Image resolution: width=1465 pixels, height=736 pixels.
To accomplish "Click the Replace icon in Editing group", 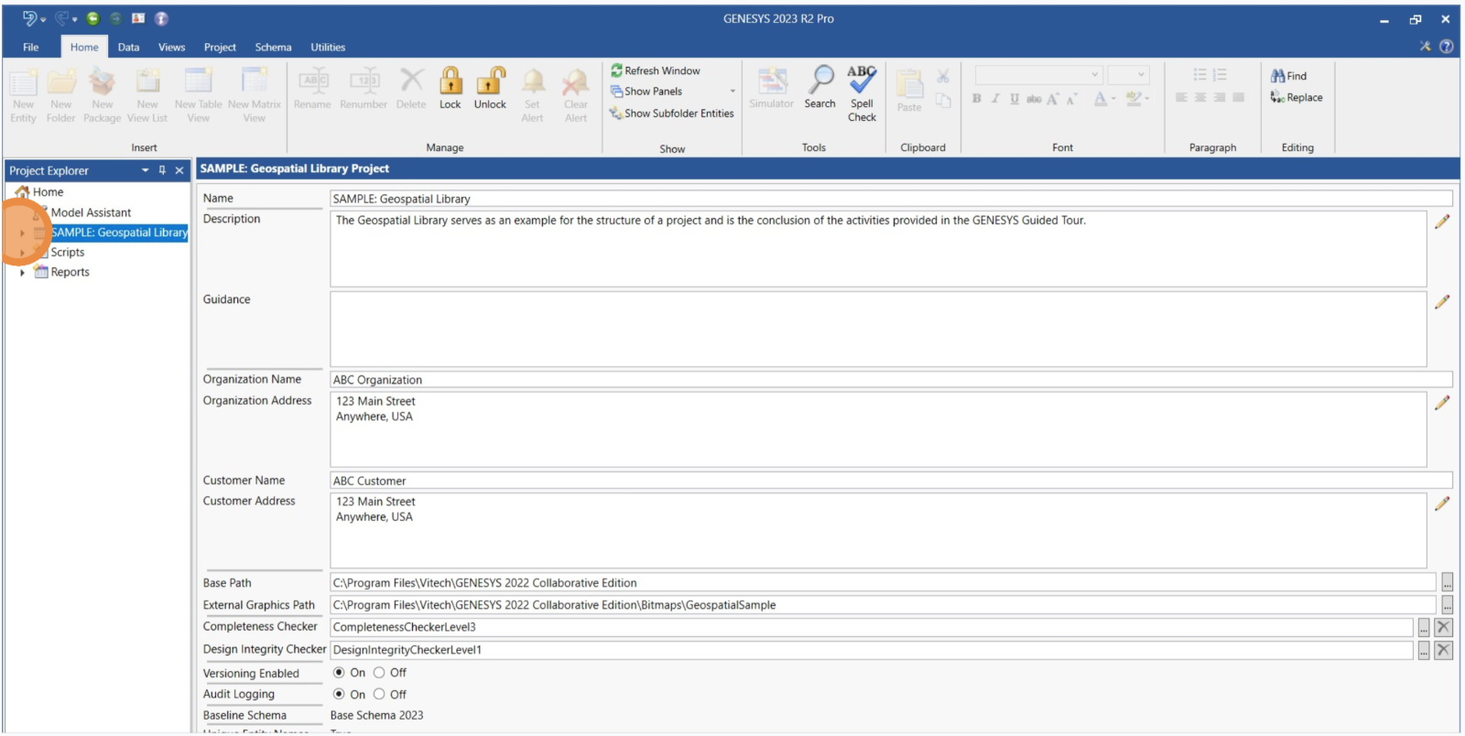I will point(1278,98).
